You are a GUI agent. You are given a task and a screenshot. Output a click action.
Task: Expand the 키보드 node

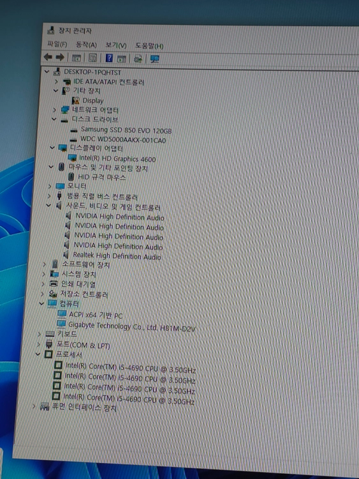(40, 334)
